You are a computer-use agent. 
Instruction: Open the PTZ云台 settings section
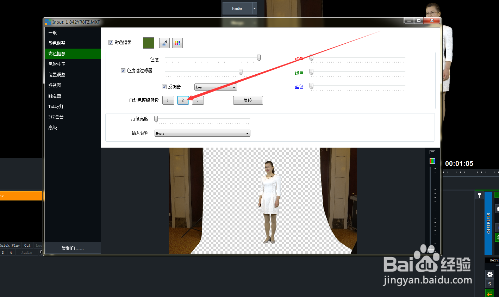click(x=55, y=117)
